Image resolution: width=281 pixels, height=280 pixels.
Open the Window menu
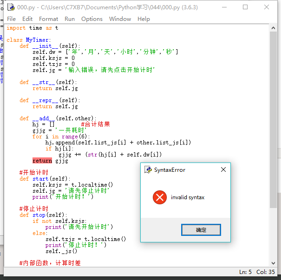(120, 19)
